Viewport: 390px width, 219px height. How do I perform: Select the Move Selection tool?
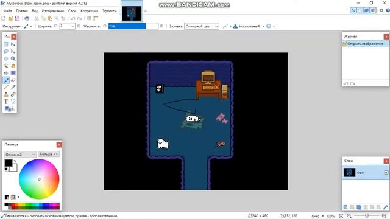13,51
